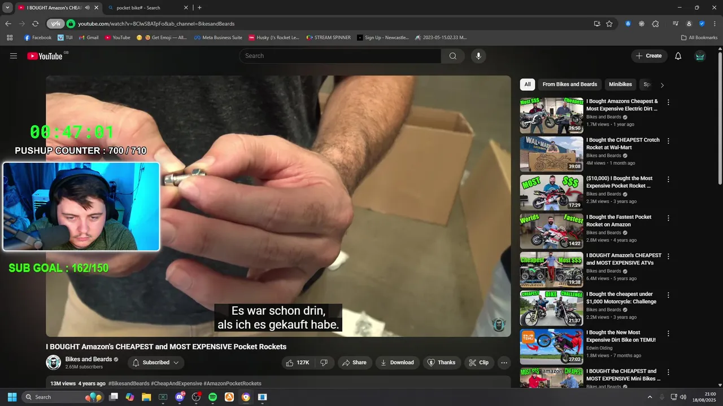723x406 pixels.
Task: Go to the YouTube home logo
Action: click(x=45, y=56)
